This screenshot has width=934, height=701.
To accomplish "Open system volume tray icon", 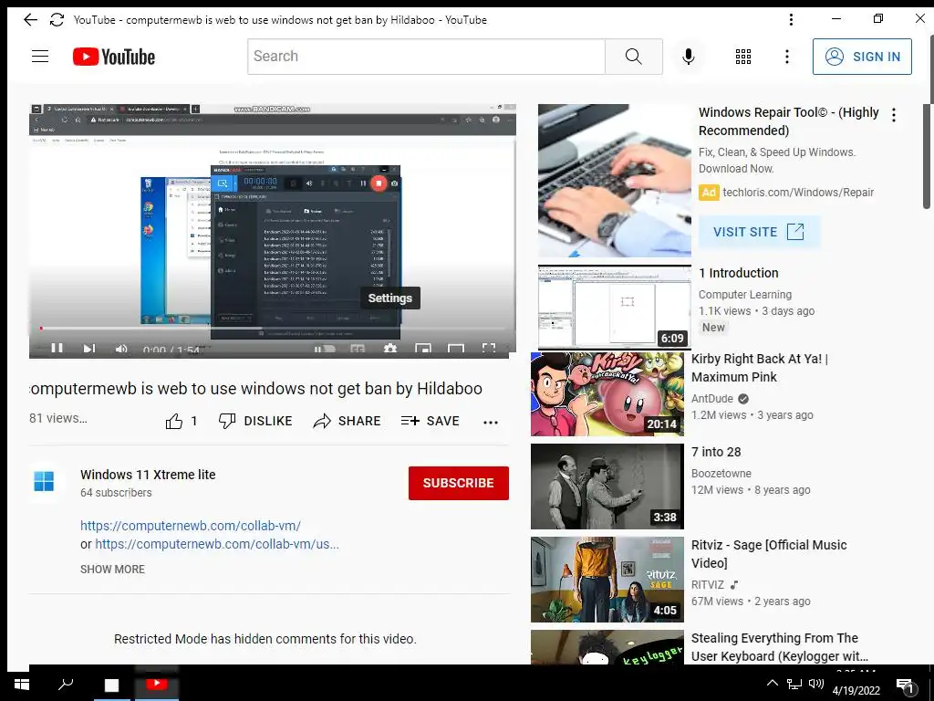I will 816,684.
